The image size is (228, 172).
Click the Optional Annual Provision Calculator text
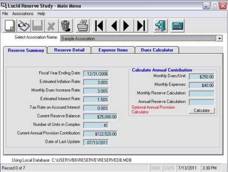(153, 110)
